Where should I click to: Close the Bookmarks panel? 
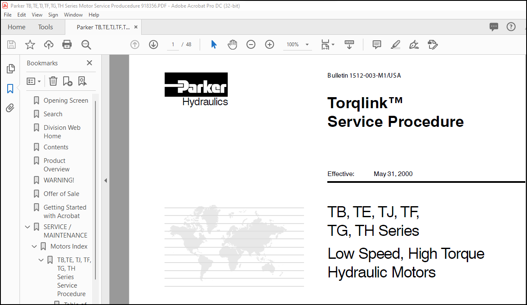click(89, 63)
